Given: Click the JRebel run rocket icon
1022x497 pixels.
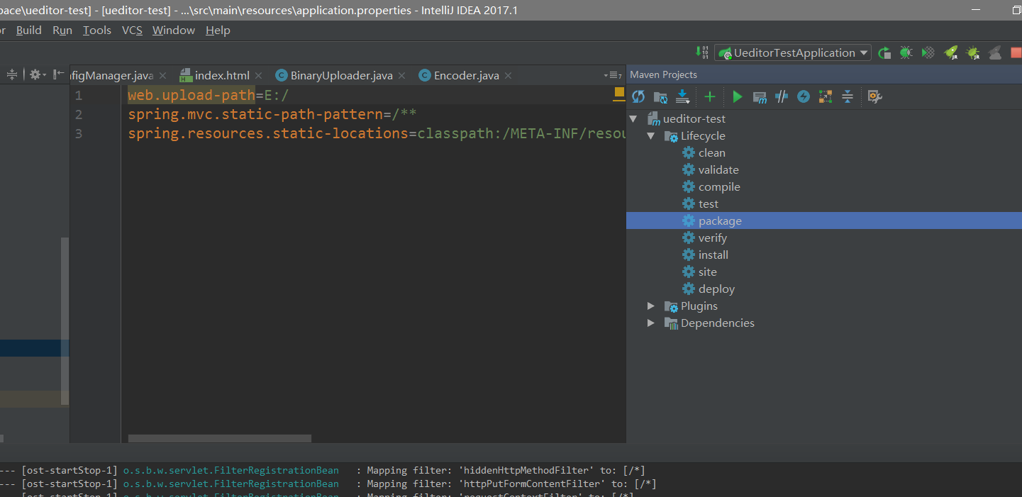Looking at the screenshot, I should (951, 52).
